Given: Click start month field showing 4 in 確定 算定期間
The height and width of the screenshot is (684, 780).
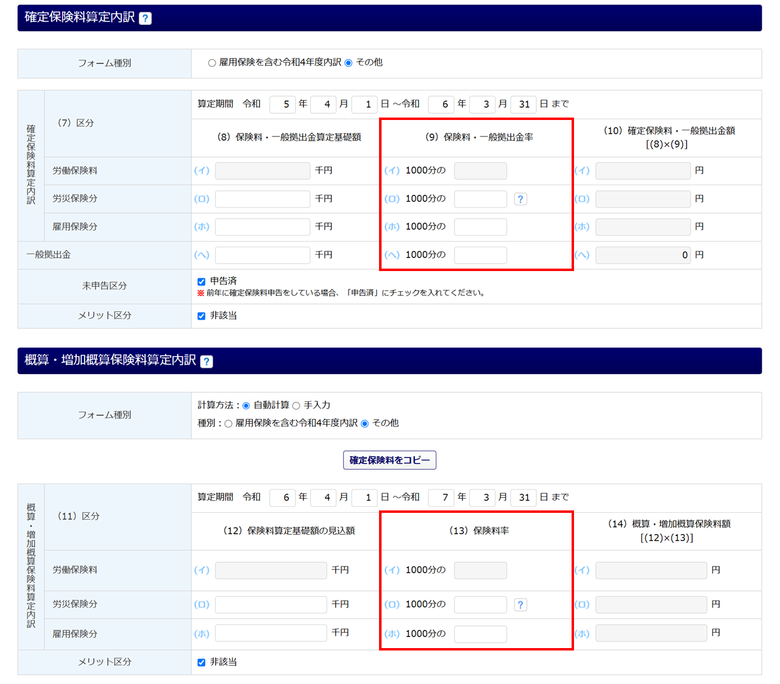Looking at the screenshot, I should [324, 104].
